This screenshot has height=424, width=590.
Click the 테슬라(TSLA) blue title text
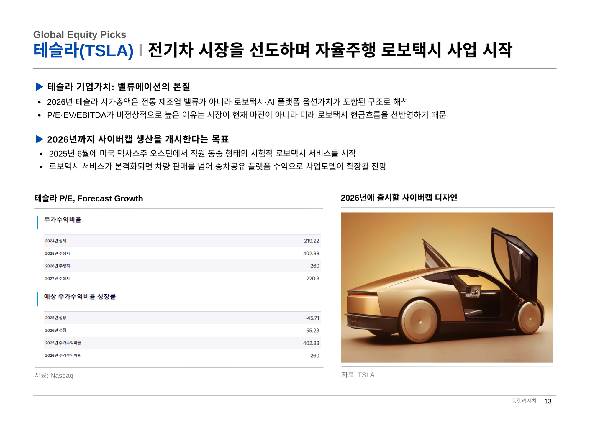click(x=83, y=50)
